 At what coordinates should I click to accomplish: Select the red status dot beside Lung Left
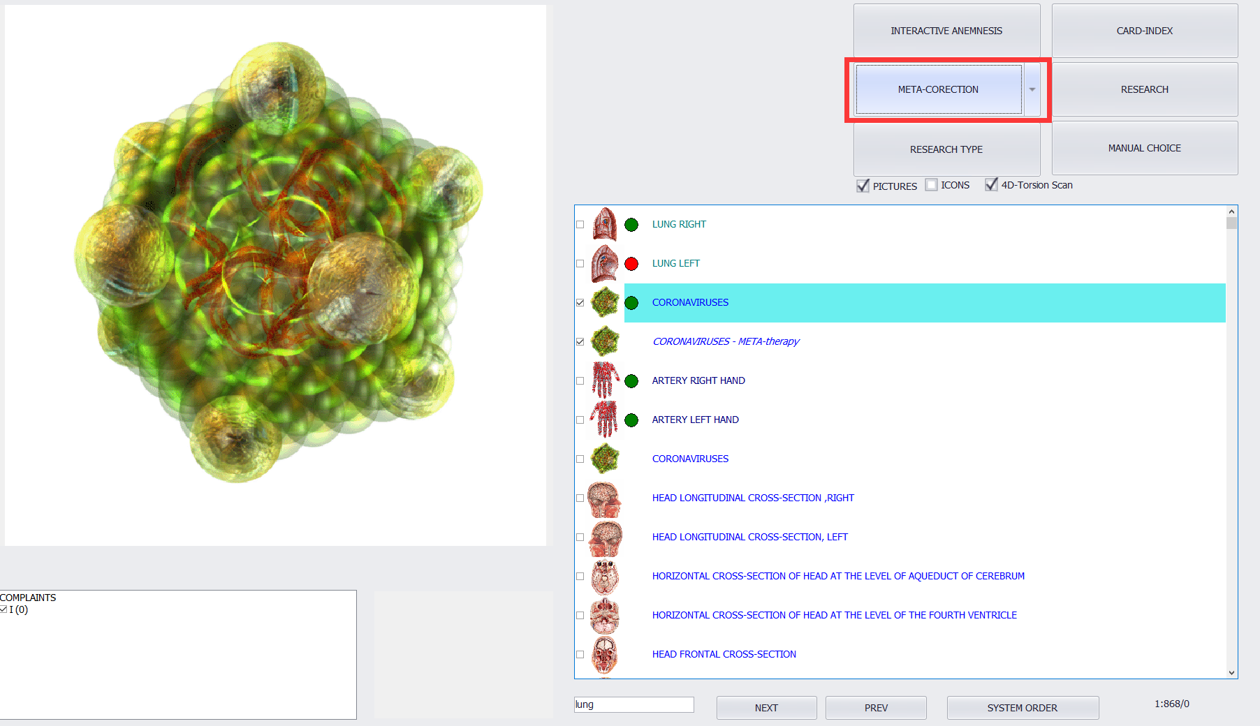pos(631,264)
